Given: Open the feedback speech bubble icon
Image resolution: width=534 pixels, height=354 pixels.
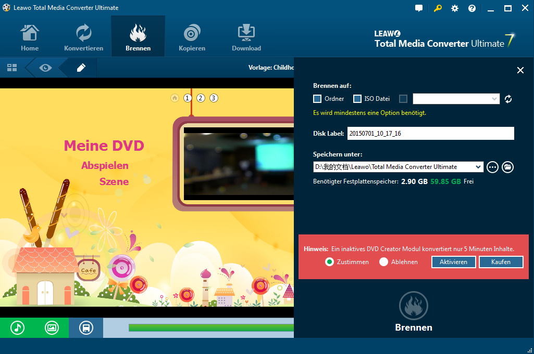Looking at the screenshot, I should tap(419, 8).
